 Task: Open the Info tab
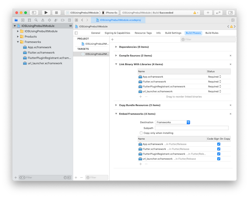click(x=158, y=33)
